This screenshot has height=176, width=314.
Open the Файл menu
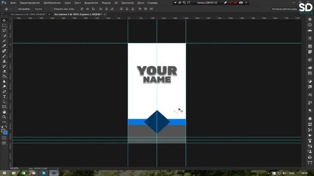13,3
